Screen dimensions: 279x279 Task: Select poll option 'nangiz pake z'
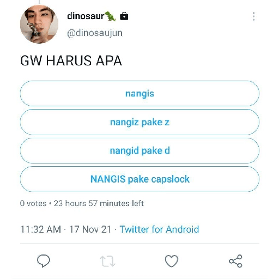click(139, 122)
